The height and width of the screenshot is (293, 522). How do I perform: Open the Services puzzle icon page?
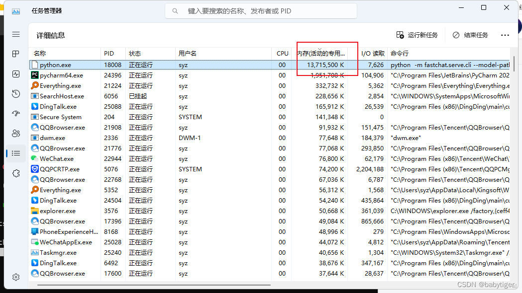[16, 173]
